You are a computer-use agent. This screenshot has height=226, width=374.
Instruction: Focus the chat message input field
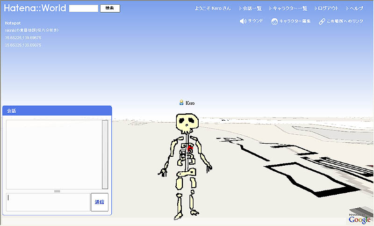pyautogui.click(x=48, y=202)
